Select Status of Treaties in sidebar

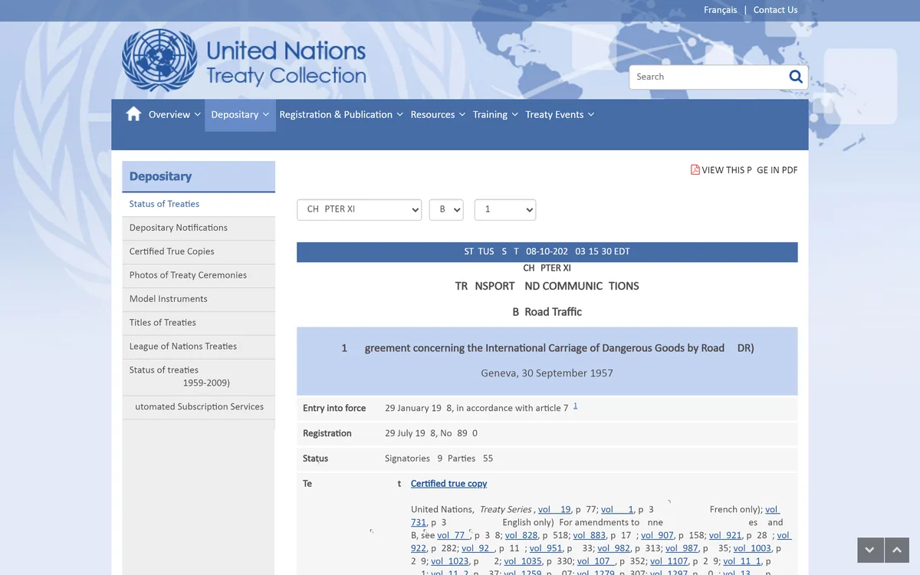199,205
